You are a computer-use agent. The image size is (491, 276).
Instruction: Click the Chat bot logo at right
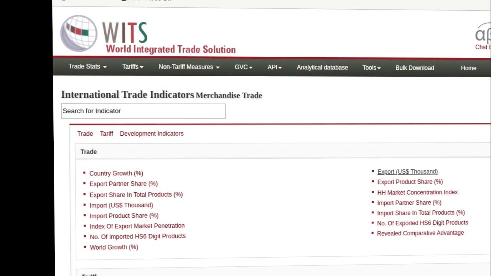[483, 36]
